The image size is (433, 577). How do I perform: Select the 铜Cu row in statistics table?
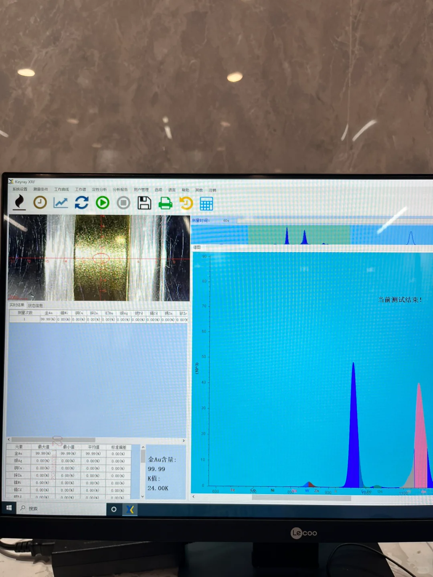[x=69, y=468]
